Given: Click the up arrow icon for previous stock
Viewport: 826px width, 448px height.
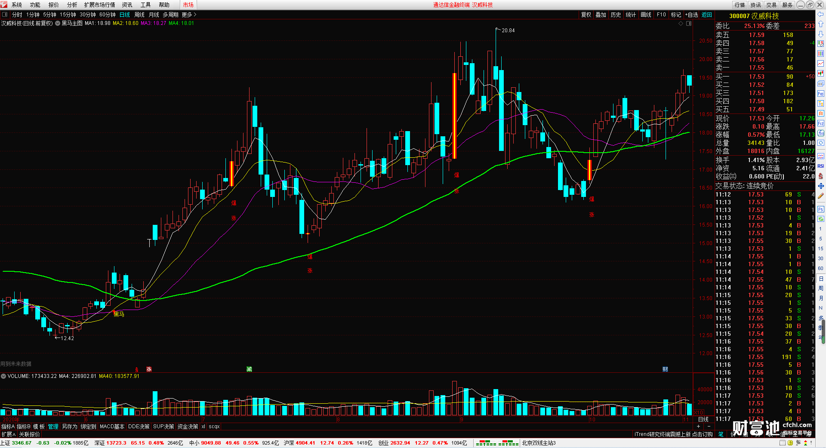Looking at the screenshot, I should point(820,24).
